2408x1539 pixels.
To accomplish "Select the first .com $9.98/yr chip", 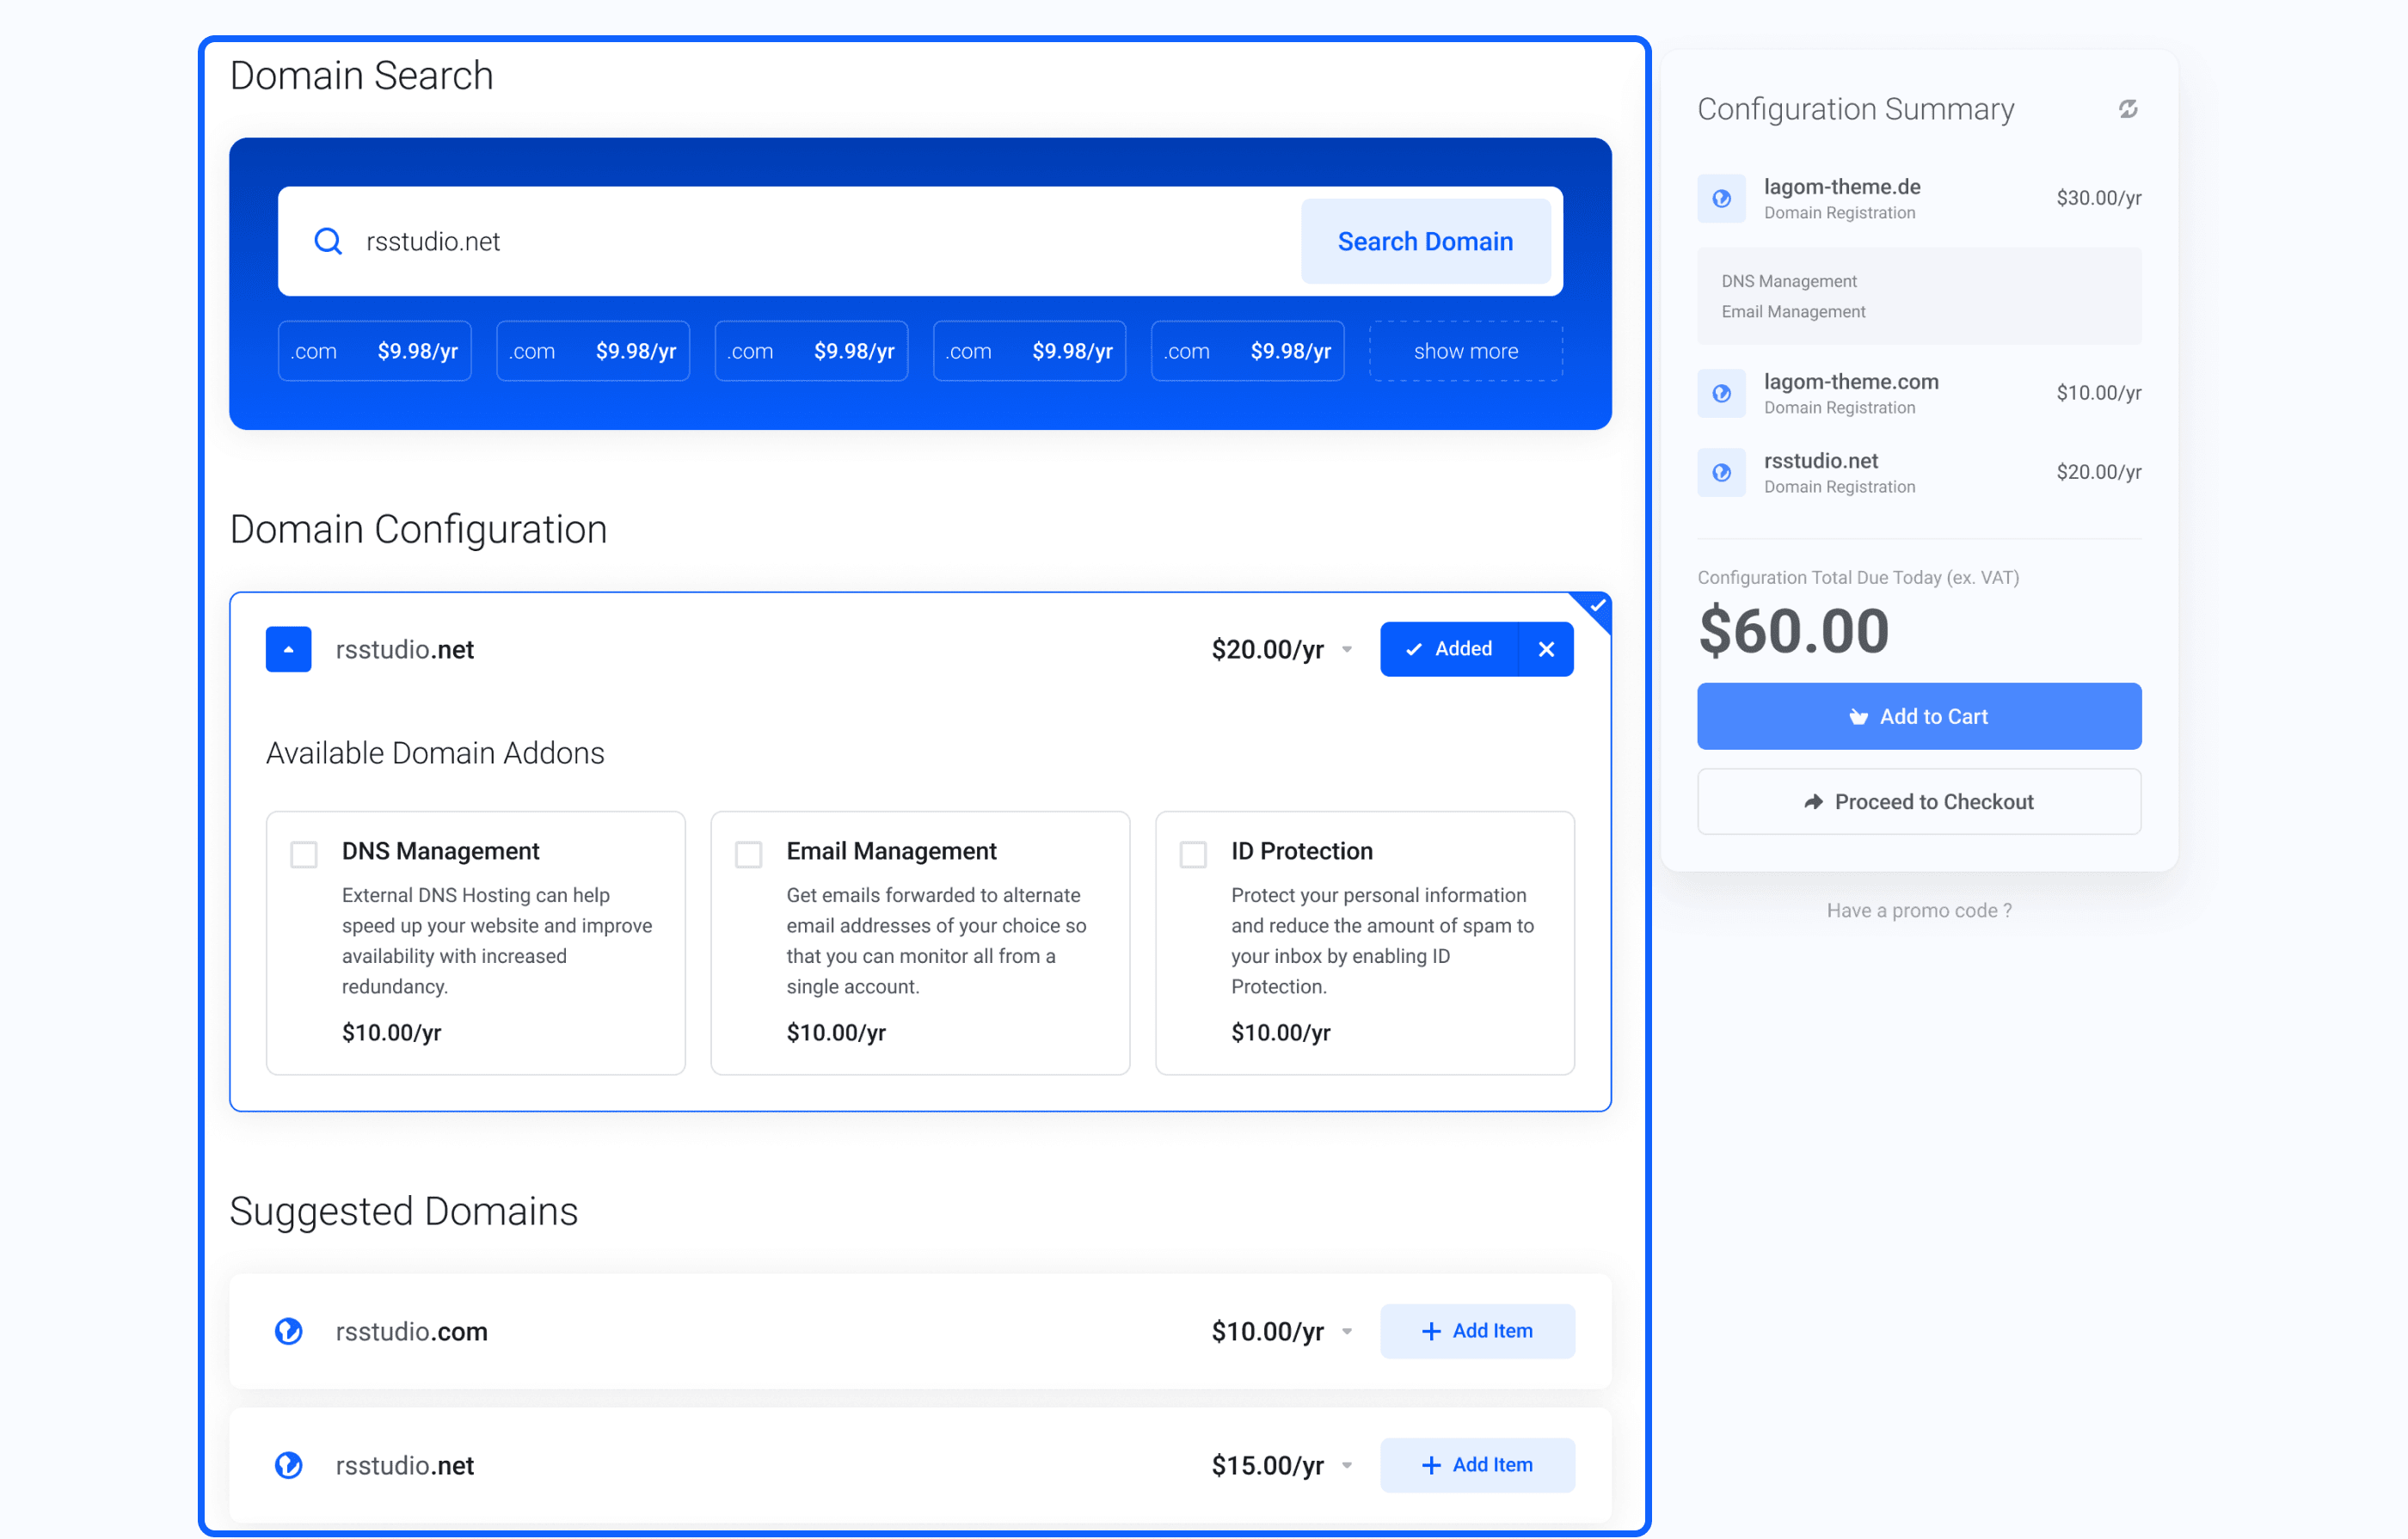I will tap(374, 351).
